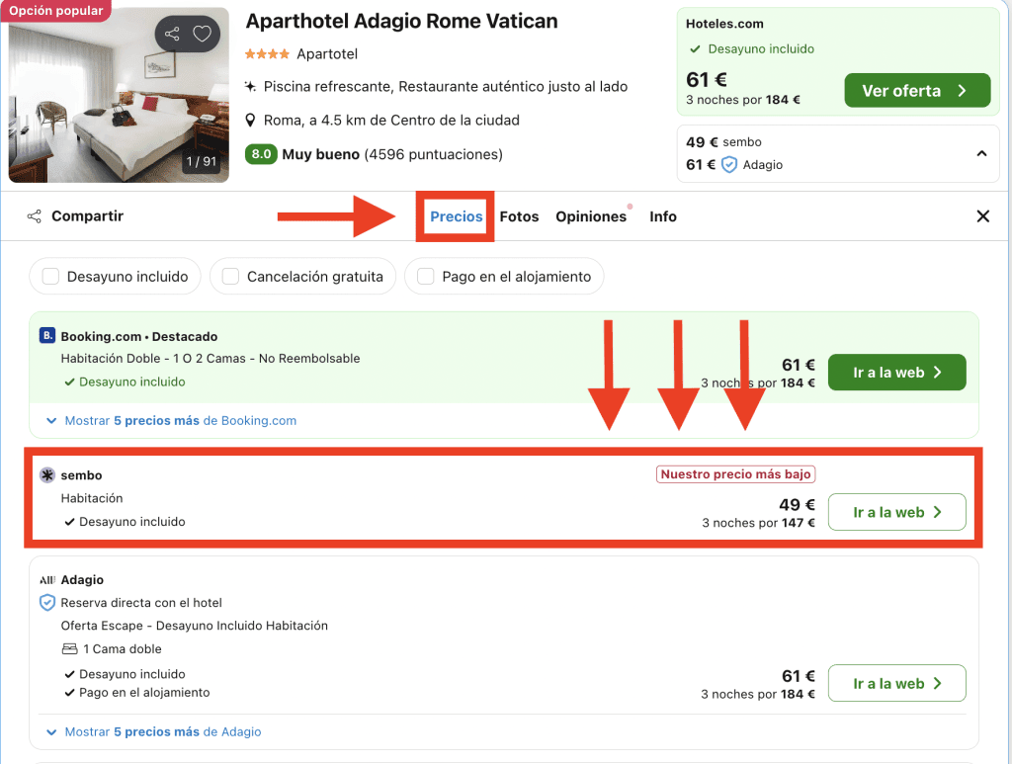1012x764 pixels.
Task: Click the location pin icon near Roma
Action: pyautogui.click(x=252, y=121)
